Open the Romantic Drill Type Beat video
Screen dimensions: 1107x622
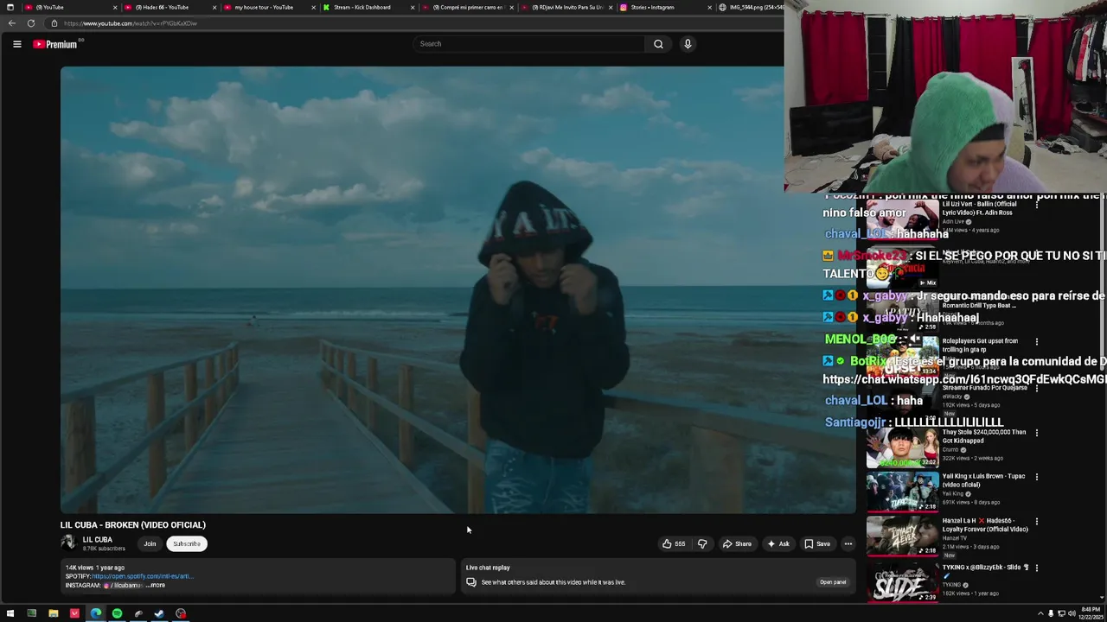977,305
